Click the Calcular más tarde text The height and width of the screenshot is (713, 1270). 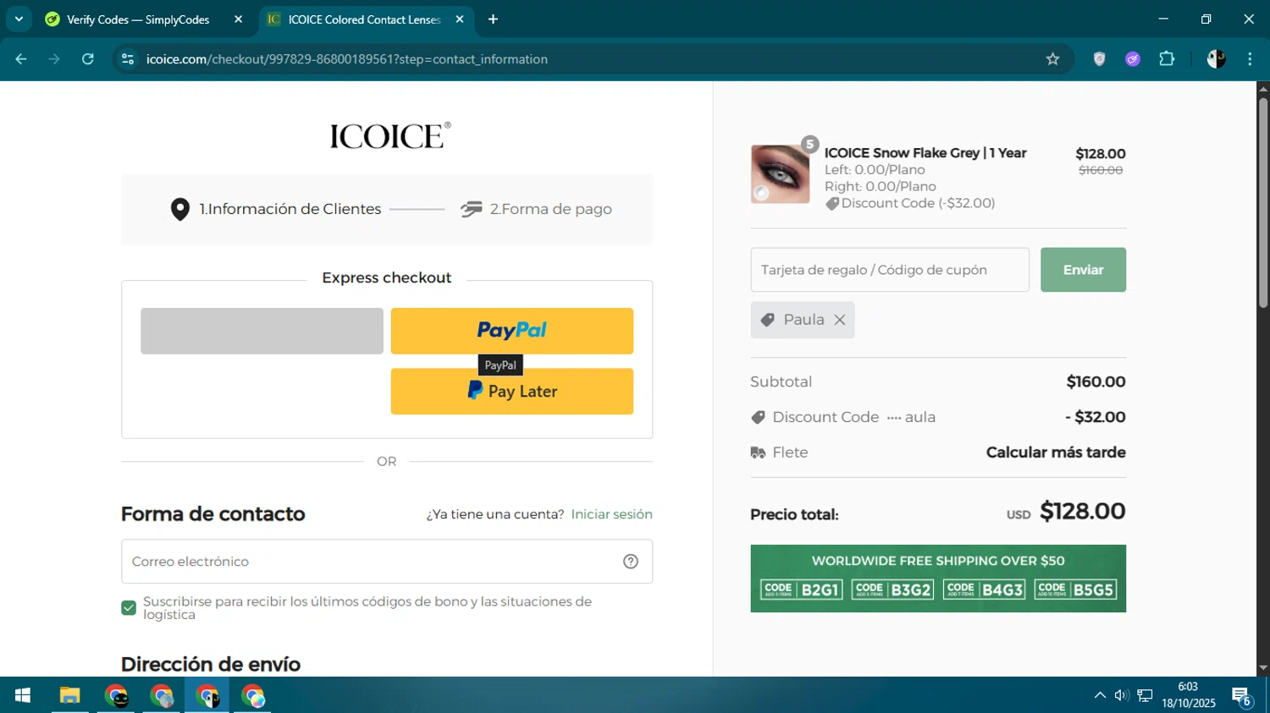pos(1056,452)
